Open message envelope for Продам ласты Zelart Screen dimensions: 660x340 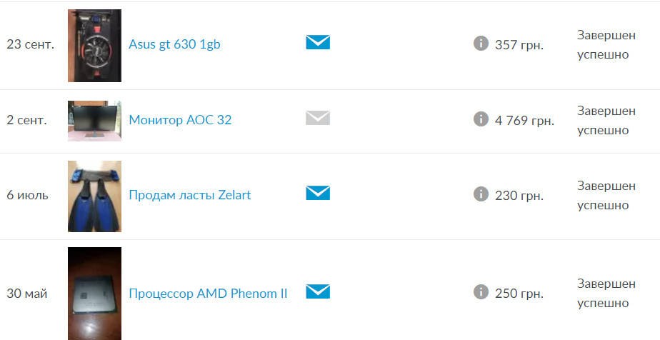pos(318,193)
